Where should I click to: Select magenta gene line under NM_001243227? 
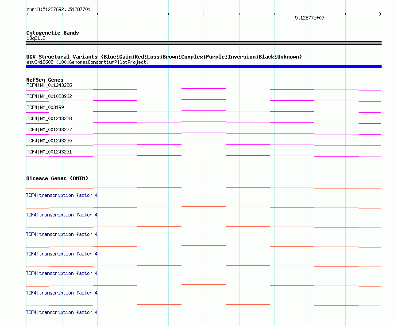(x=204, y=134)
